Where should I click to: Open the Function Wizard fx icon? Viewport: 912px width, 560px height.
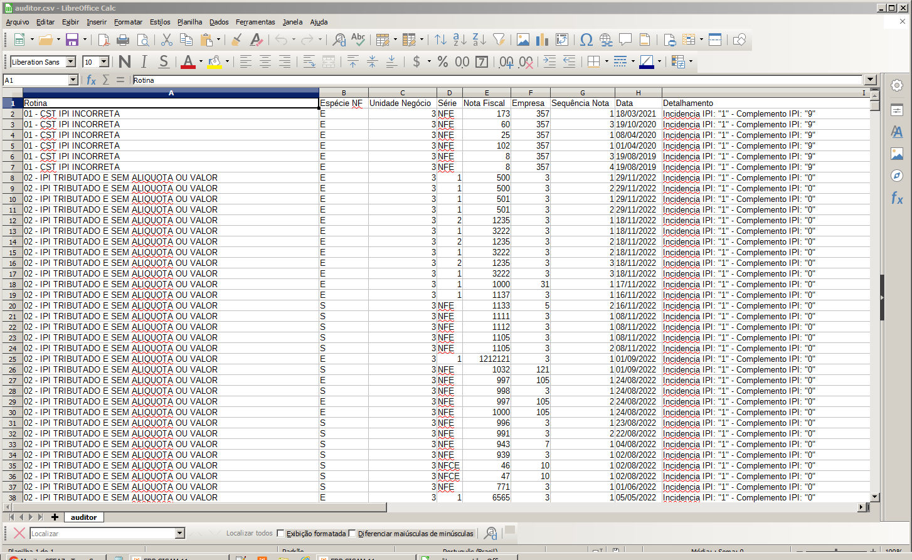point(92,80)
